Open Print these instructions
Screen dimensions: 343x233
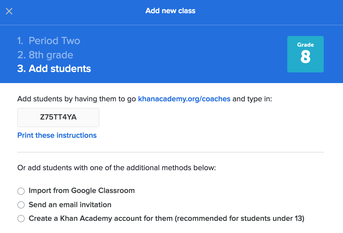click(57, 135)
